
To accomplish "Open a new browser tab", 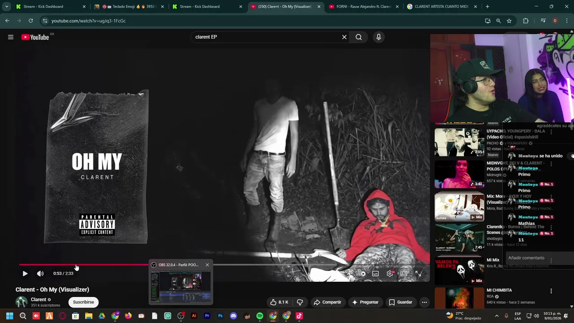I will (x=487, y=7).
